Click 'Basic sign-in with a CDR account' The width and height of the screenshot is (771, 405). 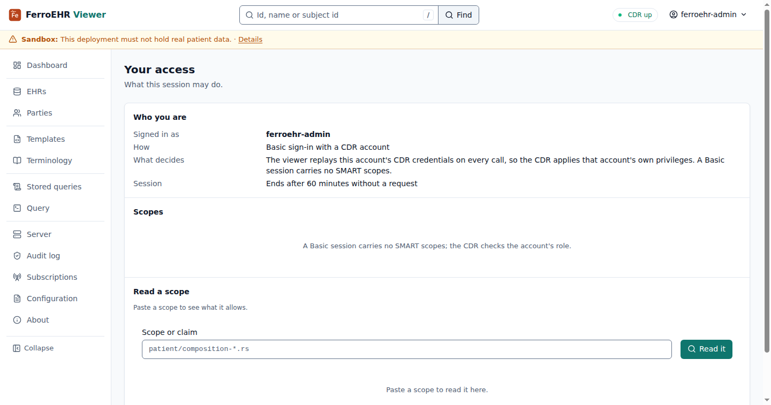coord(328,147)
